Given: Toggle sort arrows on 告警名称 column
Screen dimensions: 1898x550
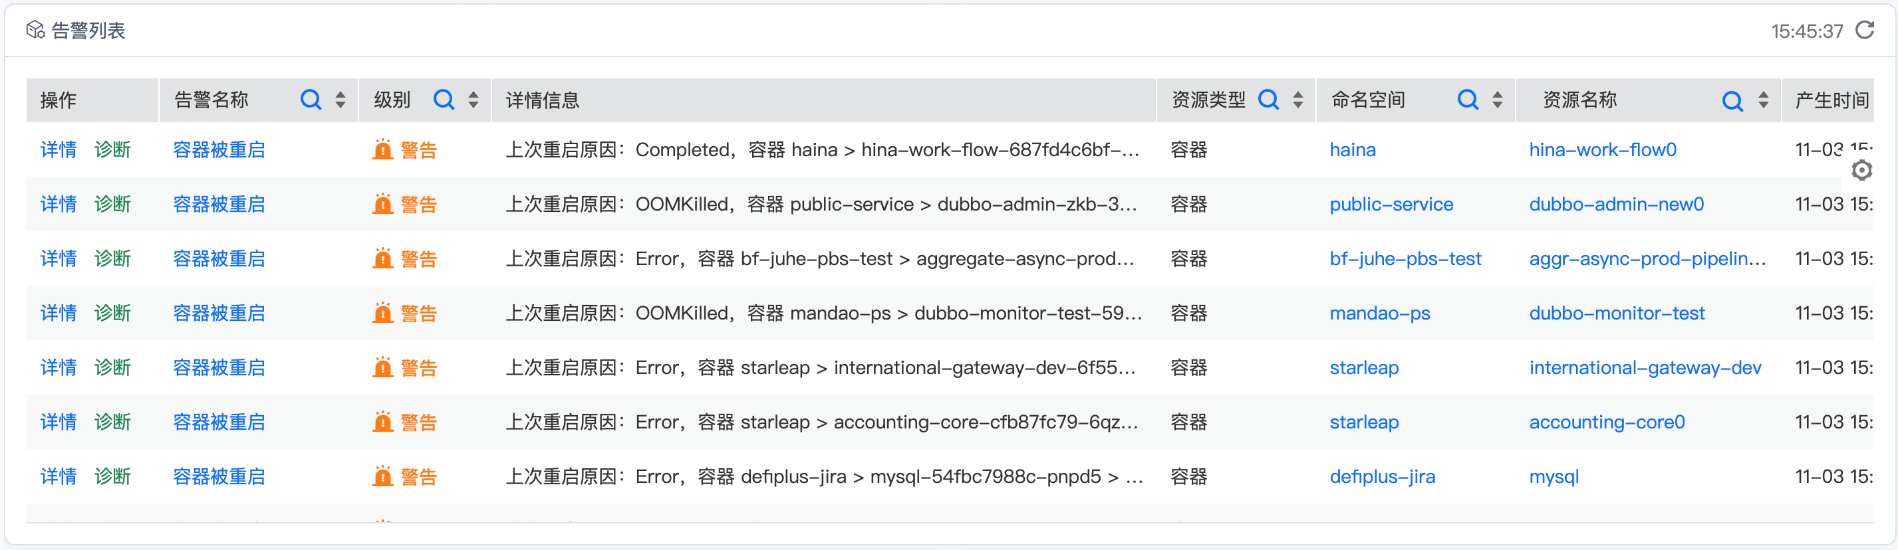Looking at the screenshot, I should [340, 100].
